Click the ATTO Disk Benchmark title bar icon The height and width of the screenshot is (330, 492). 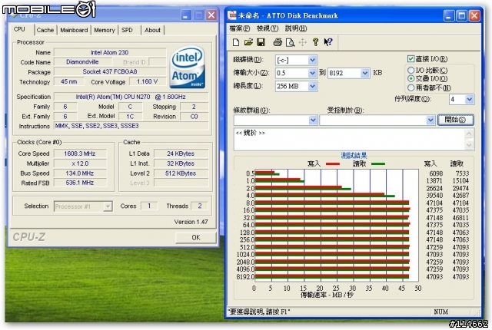click(x=232, y=15)
